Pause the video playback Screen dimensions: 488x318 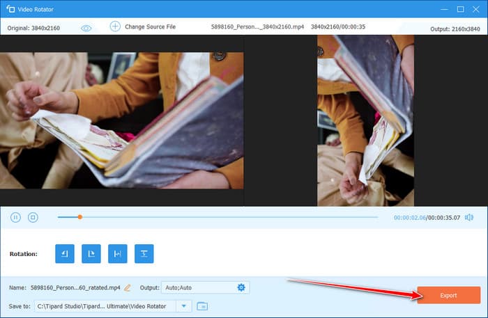tap(15, 217)
